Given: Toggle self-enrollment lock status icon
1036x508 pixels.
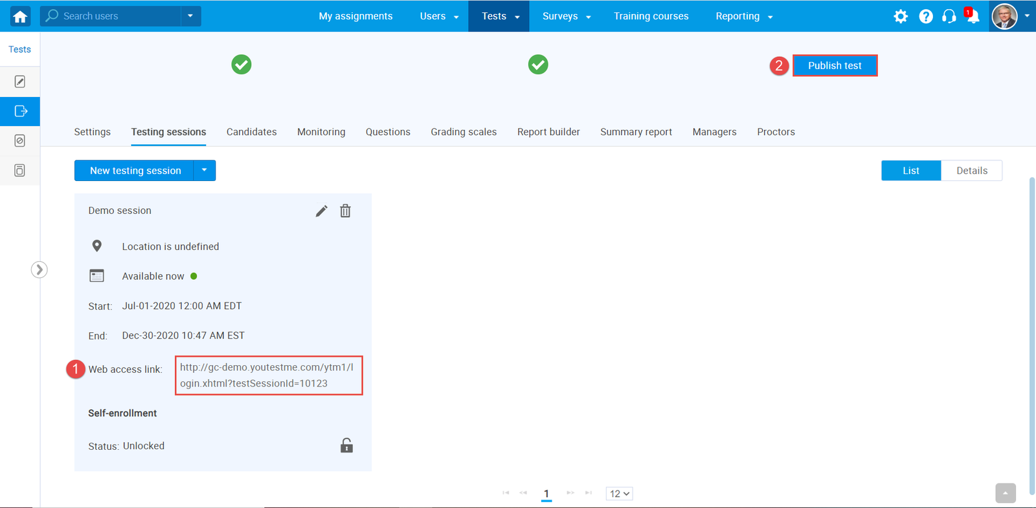Looking at the screenshot, I should pos(346,445).
